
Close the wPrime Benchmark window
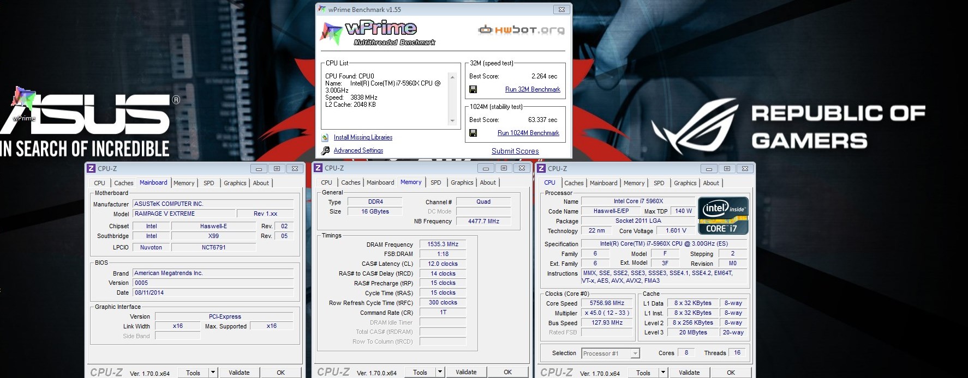coord(561,10)
